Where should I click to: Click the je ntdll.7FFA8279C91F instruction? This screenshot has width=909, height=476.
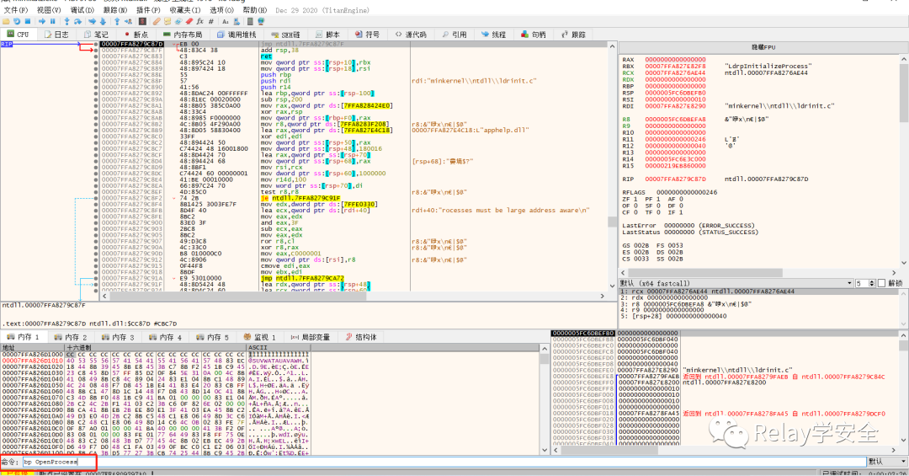300,198
